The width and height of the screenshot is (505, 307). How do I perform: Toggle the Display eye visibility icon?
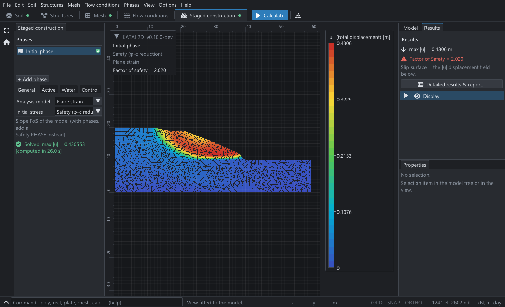[x=417, y=96]
